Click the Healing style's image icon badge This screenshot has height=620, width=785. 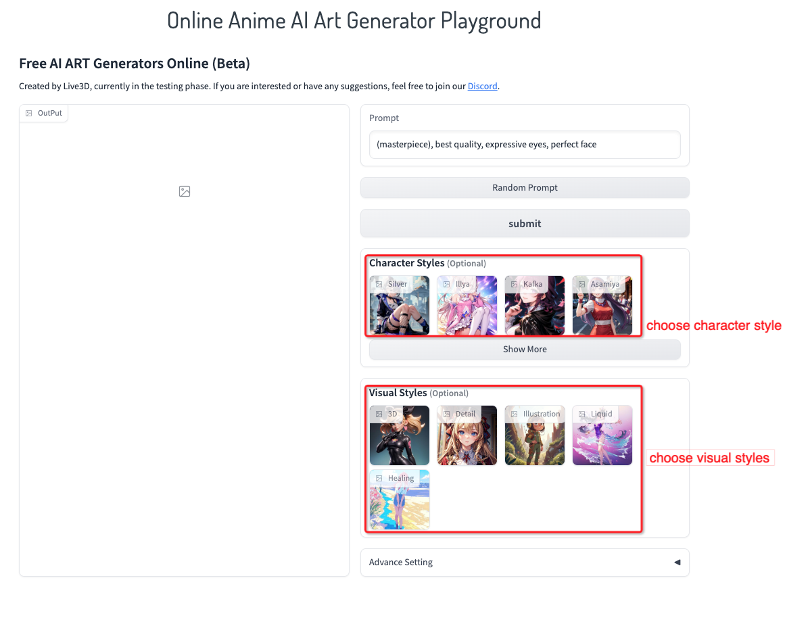coord(379,478)
